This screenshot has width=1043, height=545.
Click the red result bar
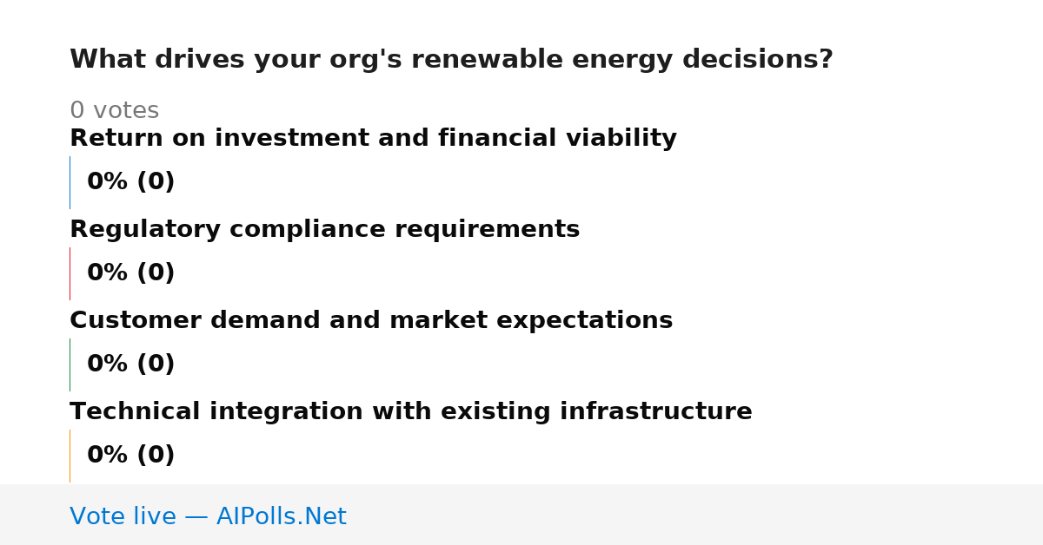click(70, 273)
